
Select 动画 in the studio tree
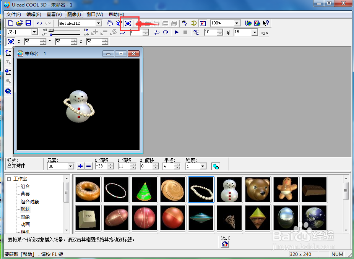(x=25, y=225)
